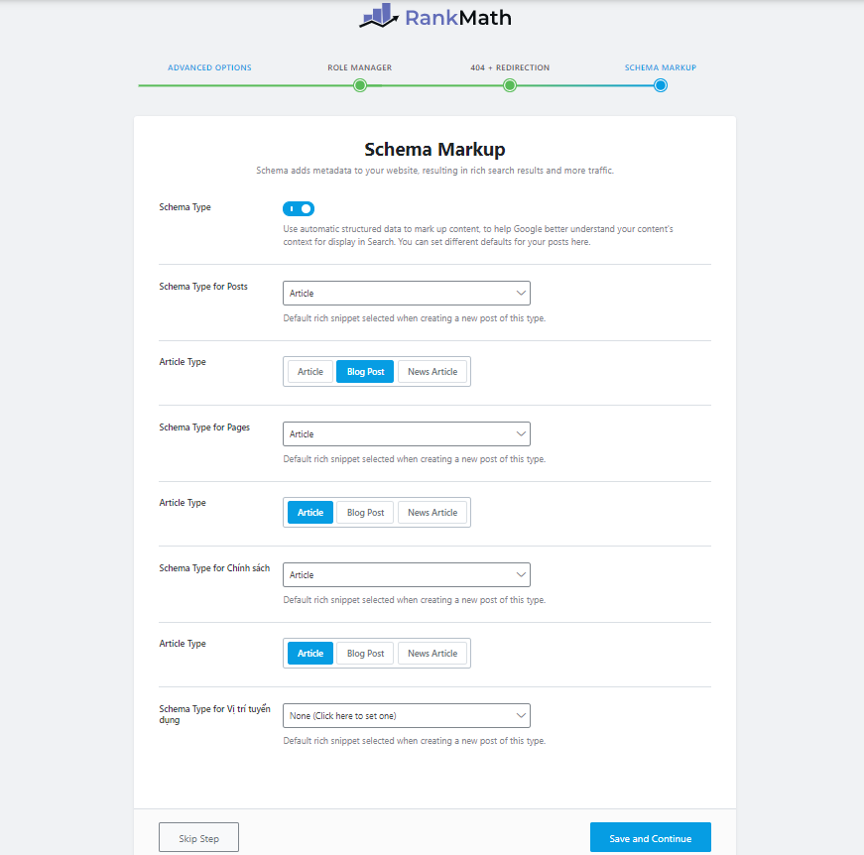Screen dimensions: 864x855
Task: Click the Role Manager step circle
Action: pyautogui.click(x=360, y=85)
